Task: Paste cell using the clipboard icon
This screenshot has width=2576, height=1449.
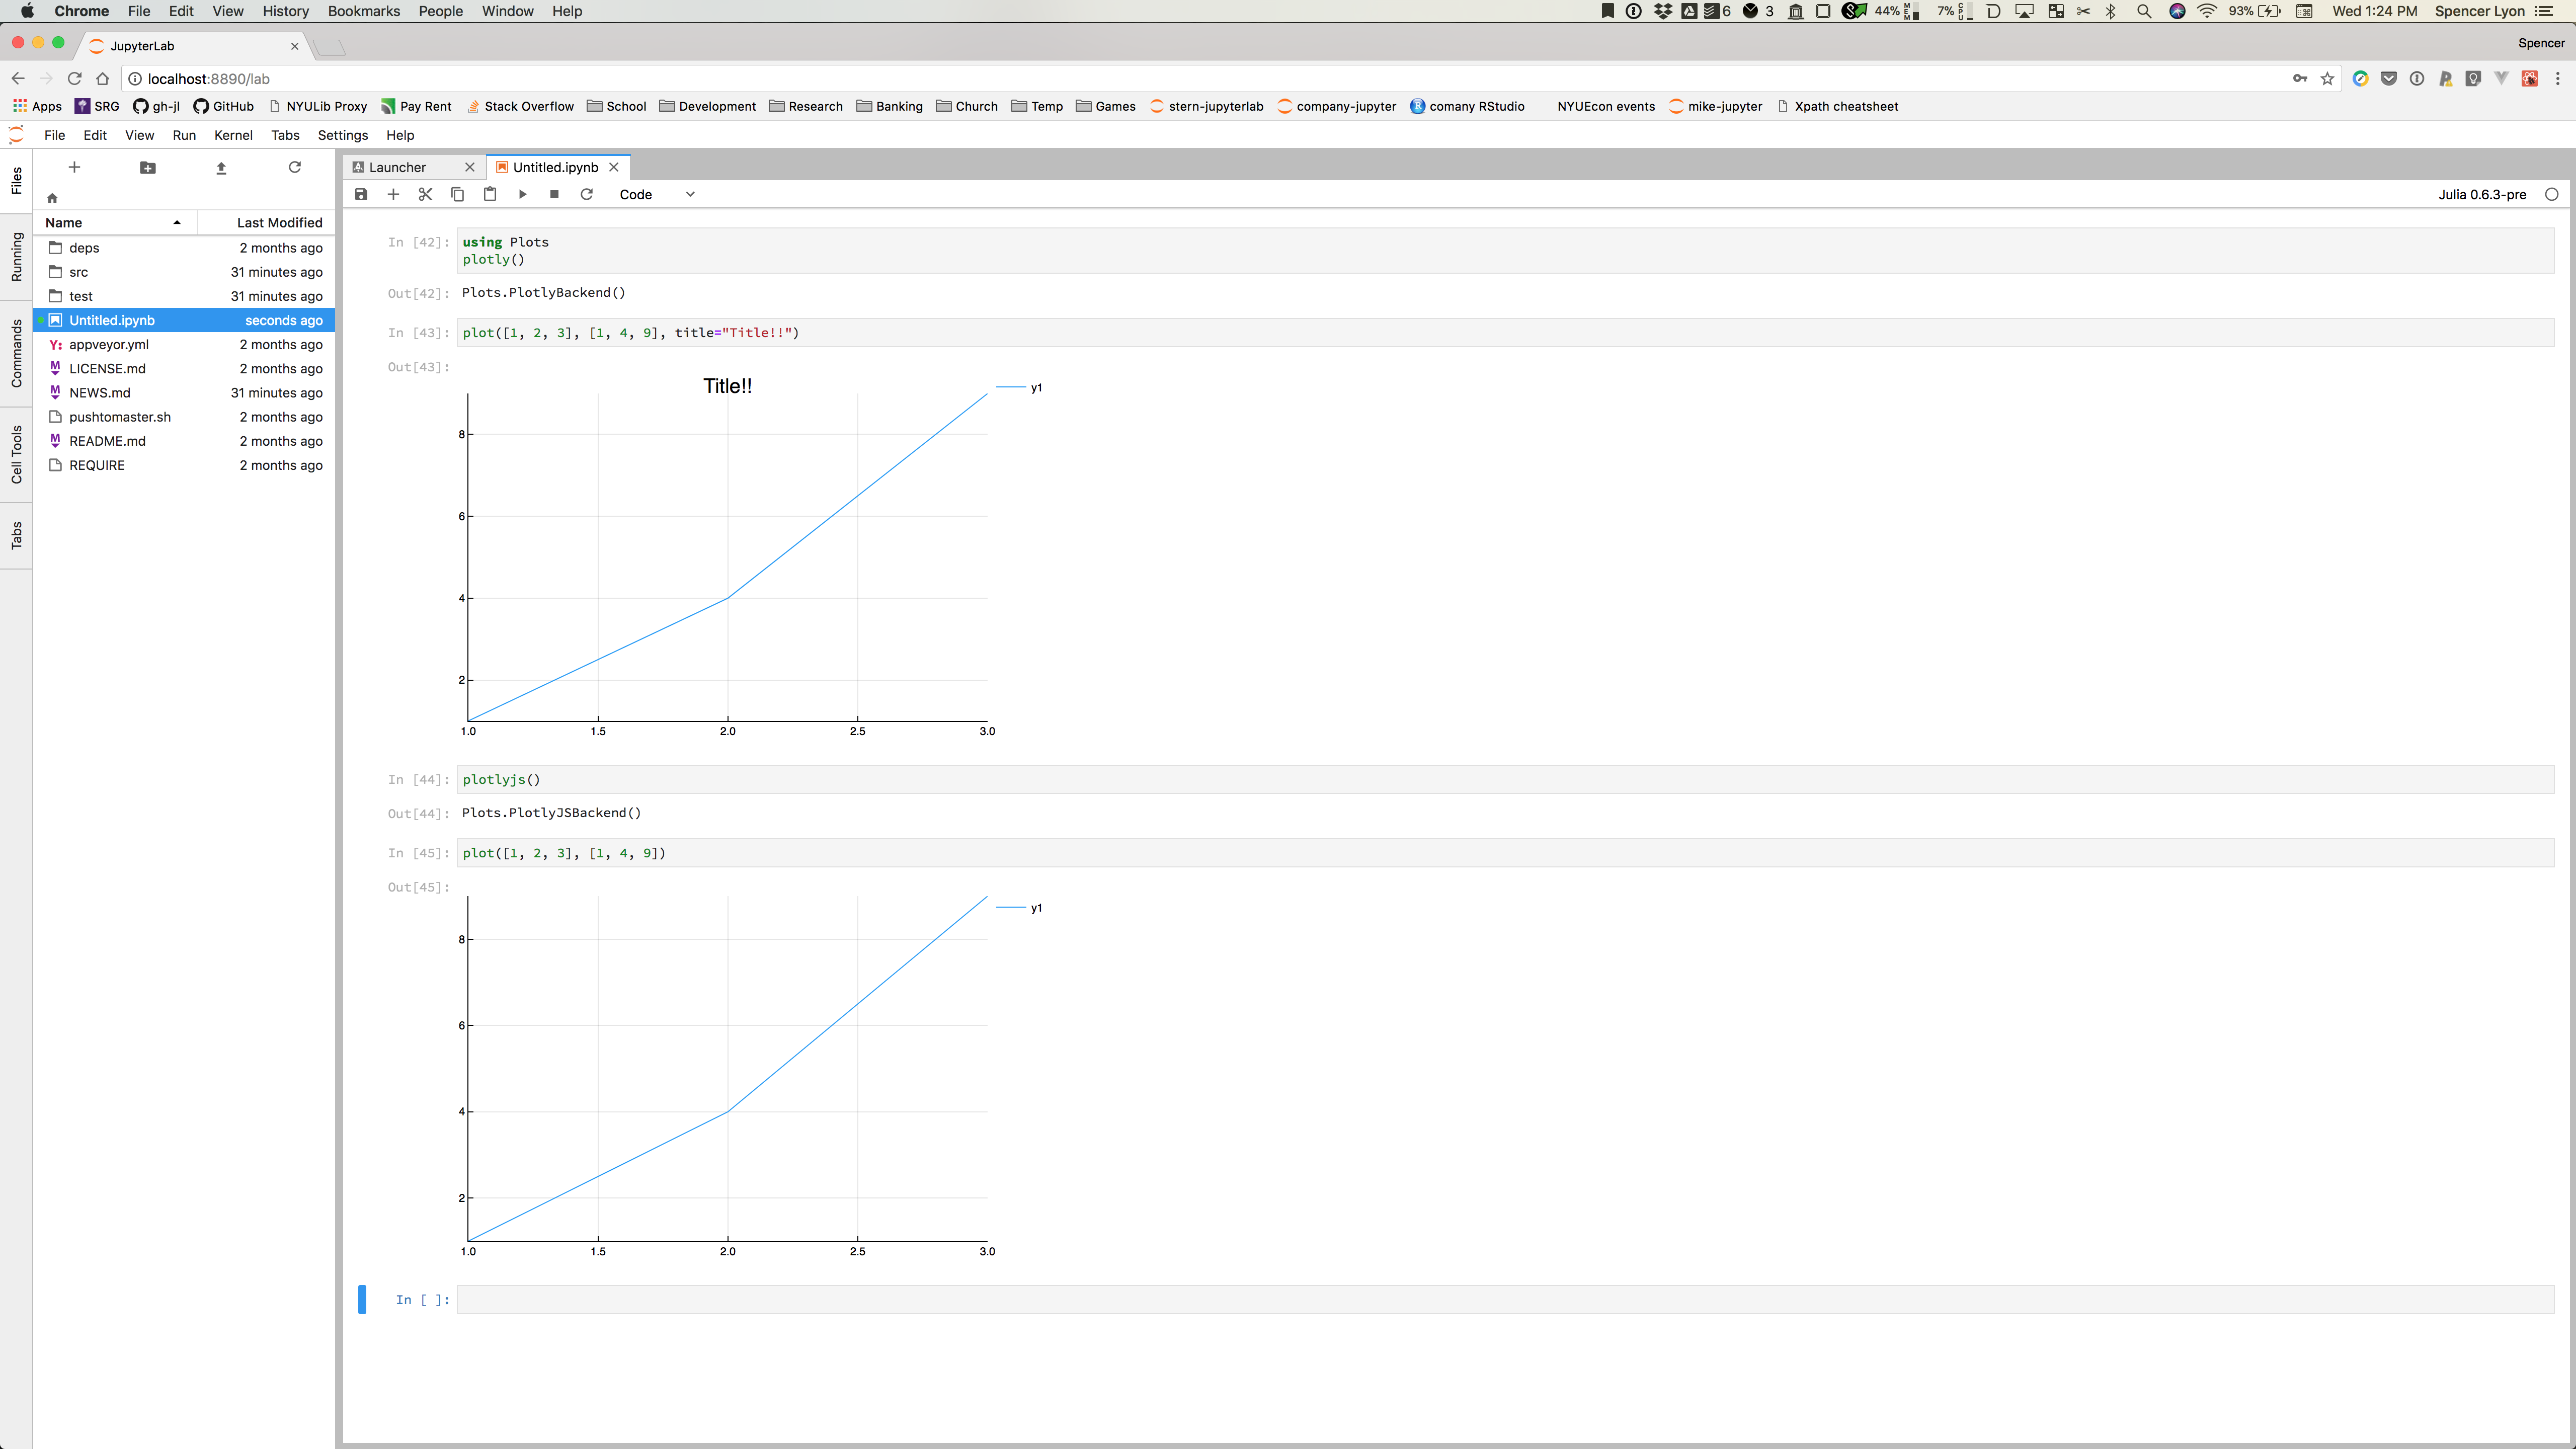Action: 490,194
